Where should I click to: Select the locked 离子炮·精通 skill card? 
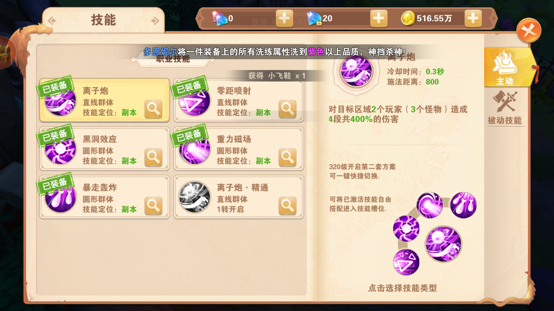[x=238, y=197]
